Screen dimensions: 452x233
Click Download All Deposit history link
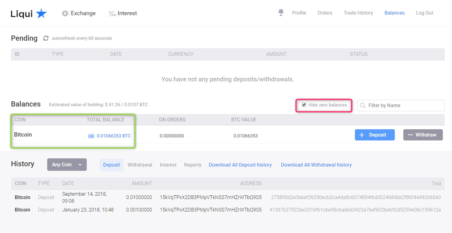click(240, 165)
